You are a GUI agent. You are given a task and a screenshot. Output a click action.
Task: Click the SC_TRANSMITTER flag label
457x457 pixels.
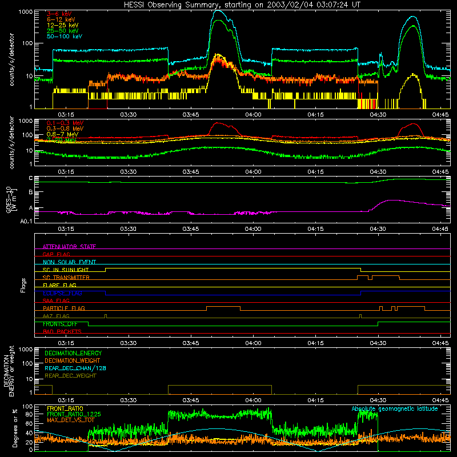point(66,278)
